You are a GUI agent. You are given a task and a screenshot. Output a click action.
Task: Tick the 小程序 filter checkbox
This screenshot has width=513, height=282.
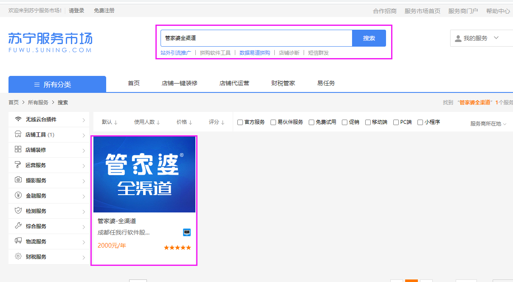420,122
